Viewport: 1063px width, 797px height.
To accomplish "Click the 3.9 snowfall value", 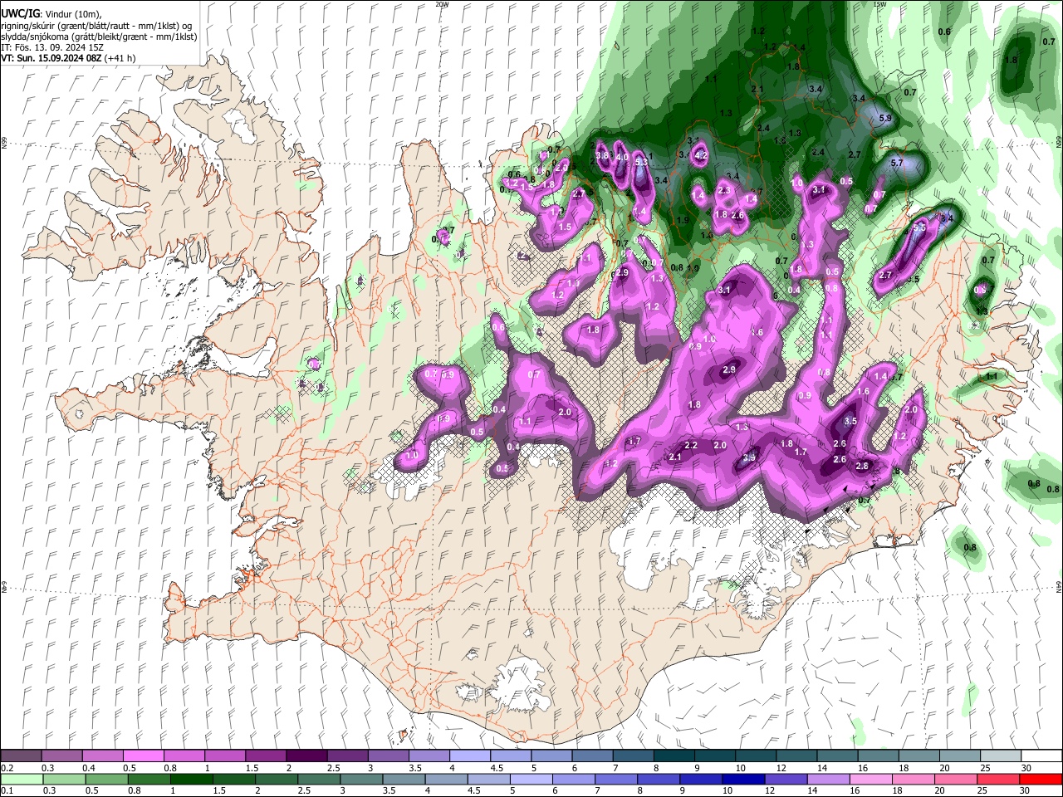I will [x=749, y=457].
